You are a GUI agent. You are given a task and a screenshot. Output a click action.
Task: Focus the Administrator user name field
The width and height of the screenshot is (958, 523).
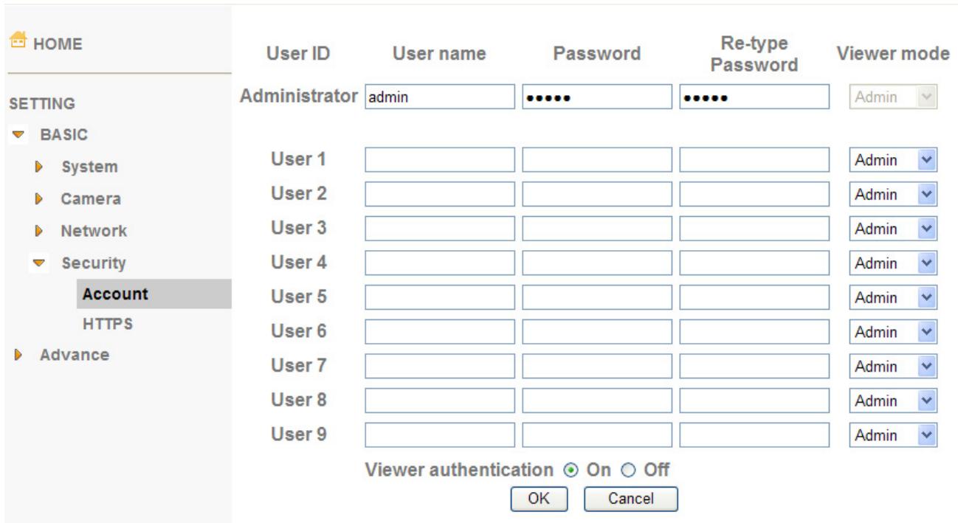[440, 97]
